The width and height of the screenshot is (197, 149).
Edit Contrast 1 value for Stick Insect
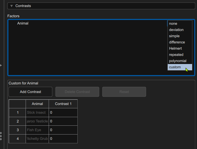pos(63,112)
